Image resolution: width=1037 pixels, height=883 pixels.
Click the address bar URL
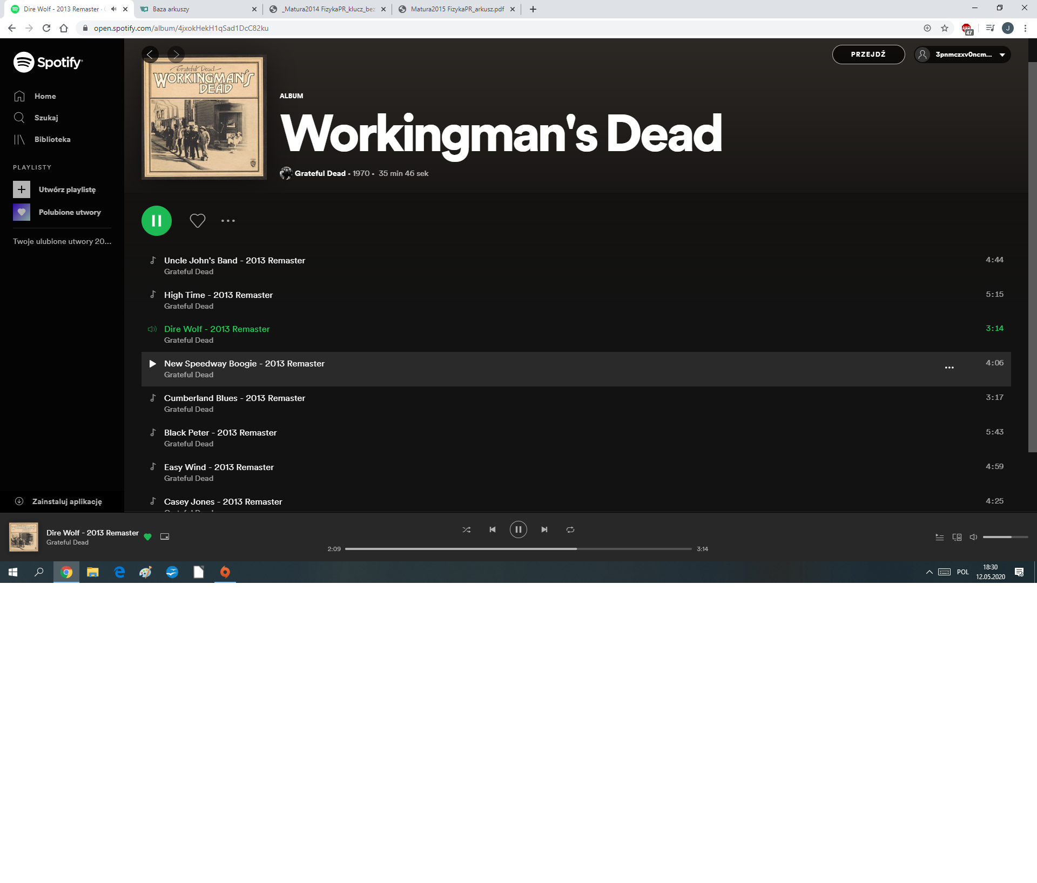tap(181, 28)
